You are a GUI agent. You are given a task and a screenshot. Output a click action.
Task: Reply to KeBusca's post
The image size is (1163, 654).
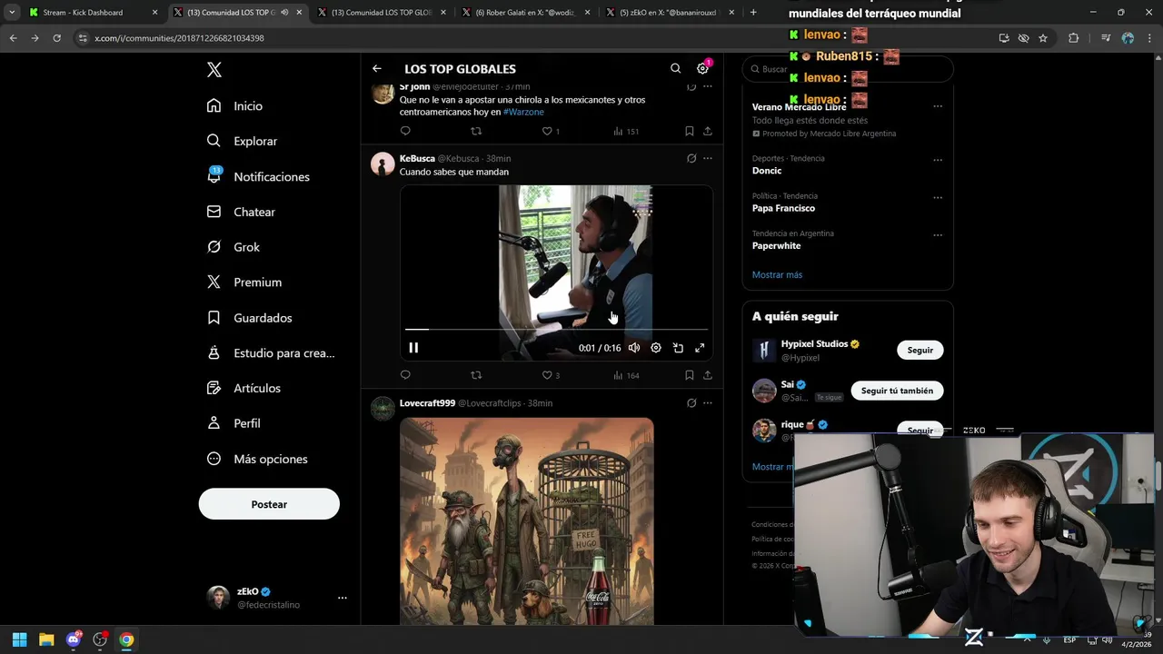pos(405,375)
